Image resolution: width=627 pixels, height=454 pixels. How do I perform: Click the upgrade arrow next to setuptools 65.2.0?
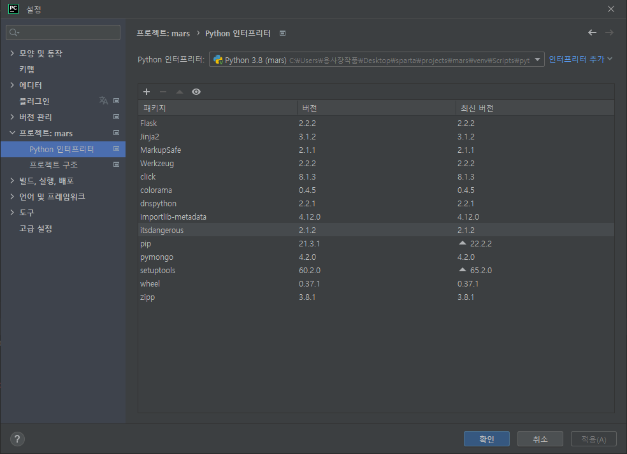(x=463, y=270)
